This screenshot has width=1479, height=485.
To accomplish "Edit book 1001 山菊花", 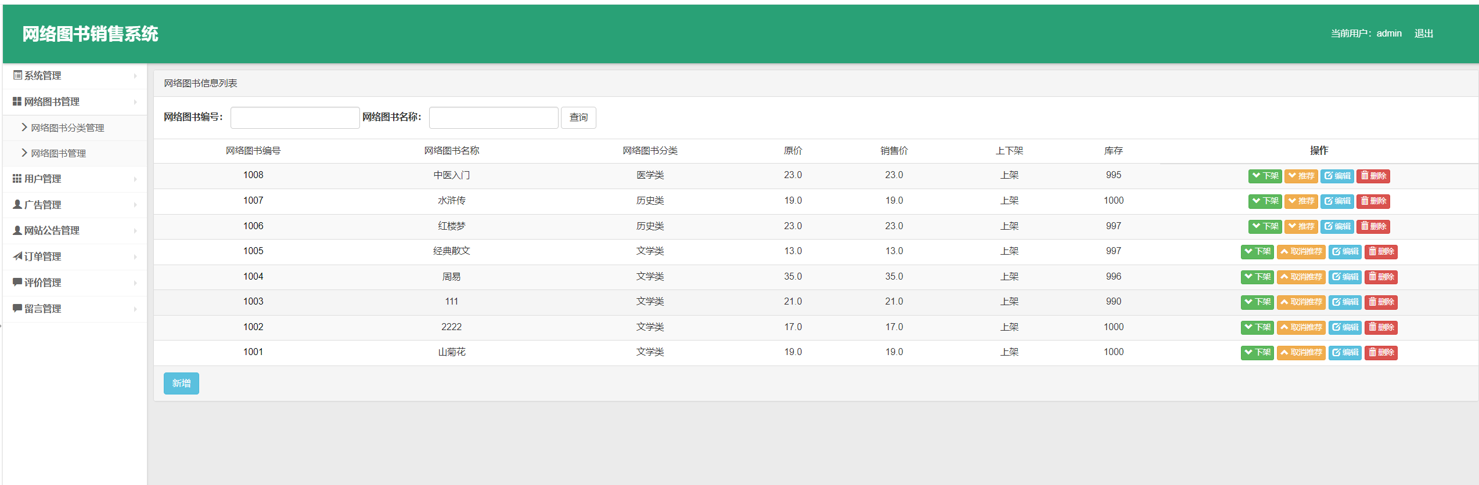I will coord(1345,353).
